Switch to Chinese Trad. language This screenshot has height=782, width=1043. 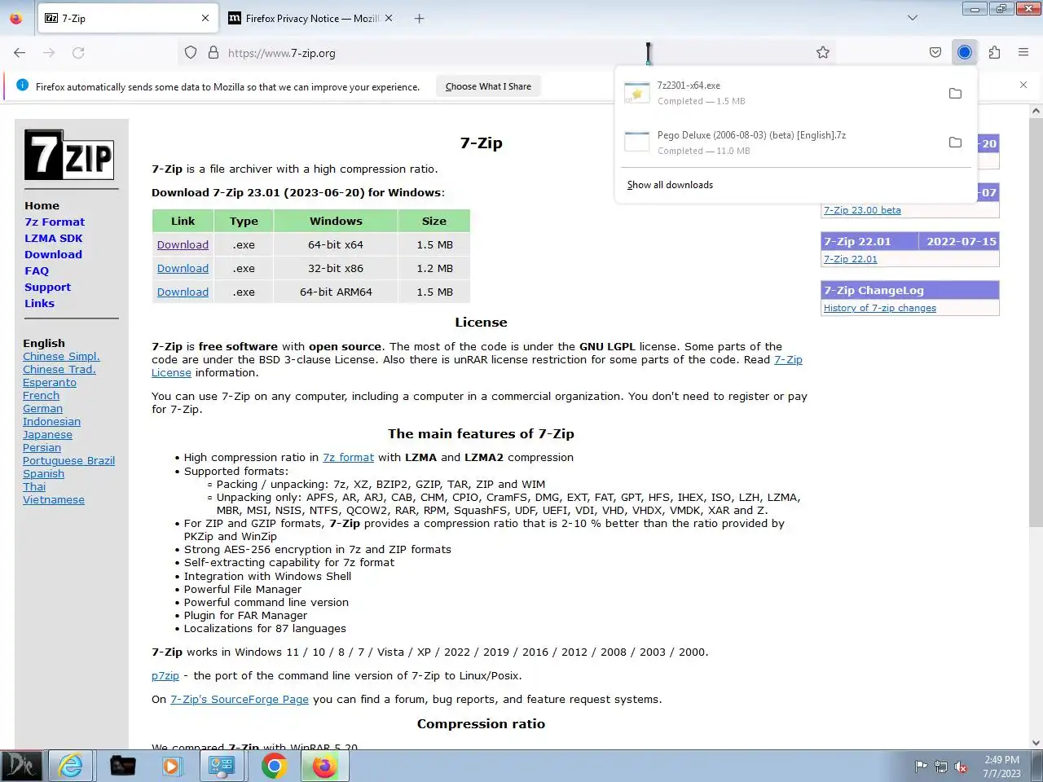(x=59, y=369)
